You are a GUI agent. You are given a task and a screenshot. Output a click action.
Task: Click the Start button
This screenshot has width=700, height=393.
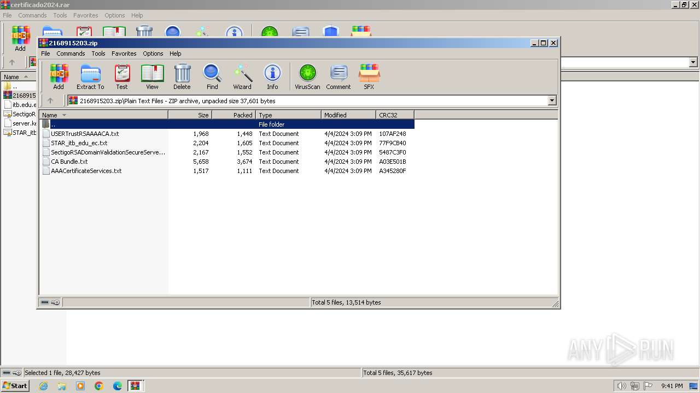(x=15, y=386)
